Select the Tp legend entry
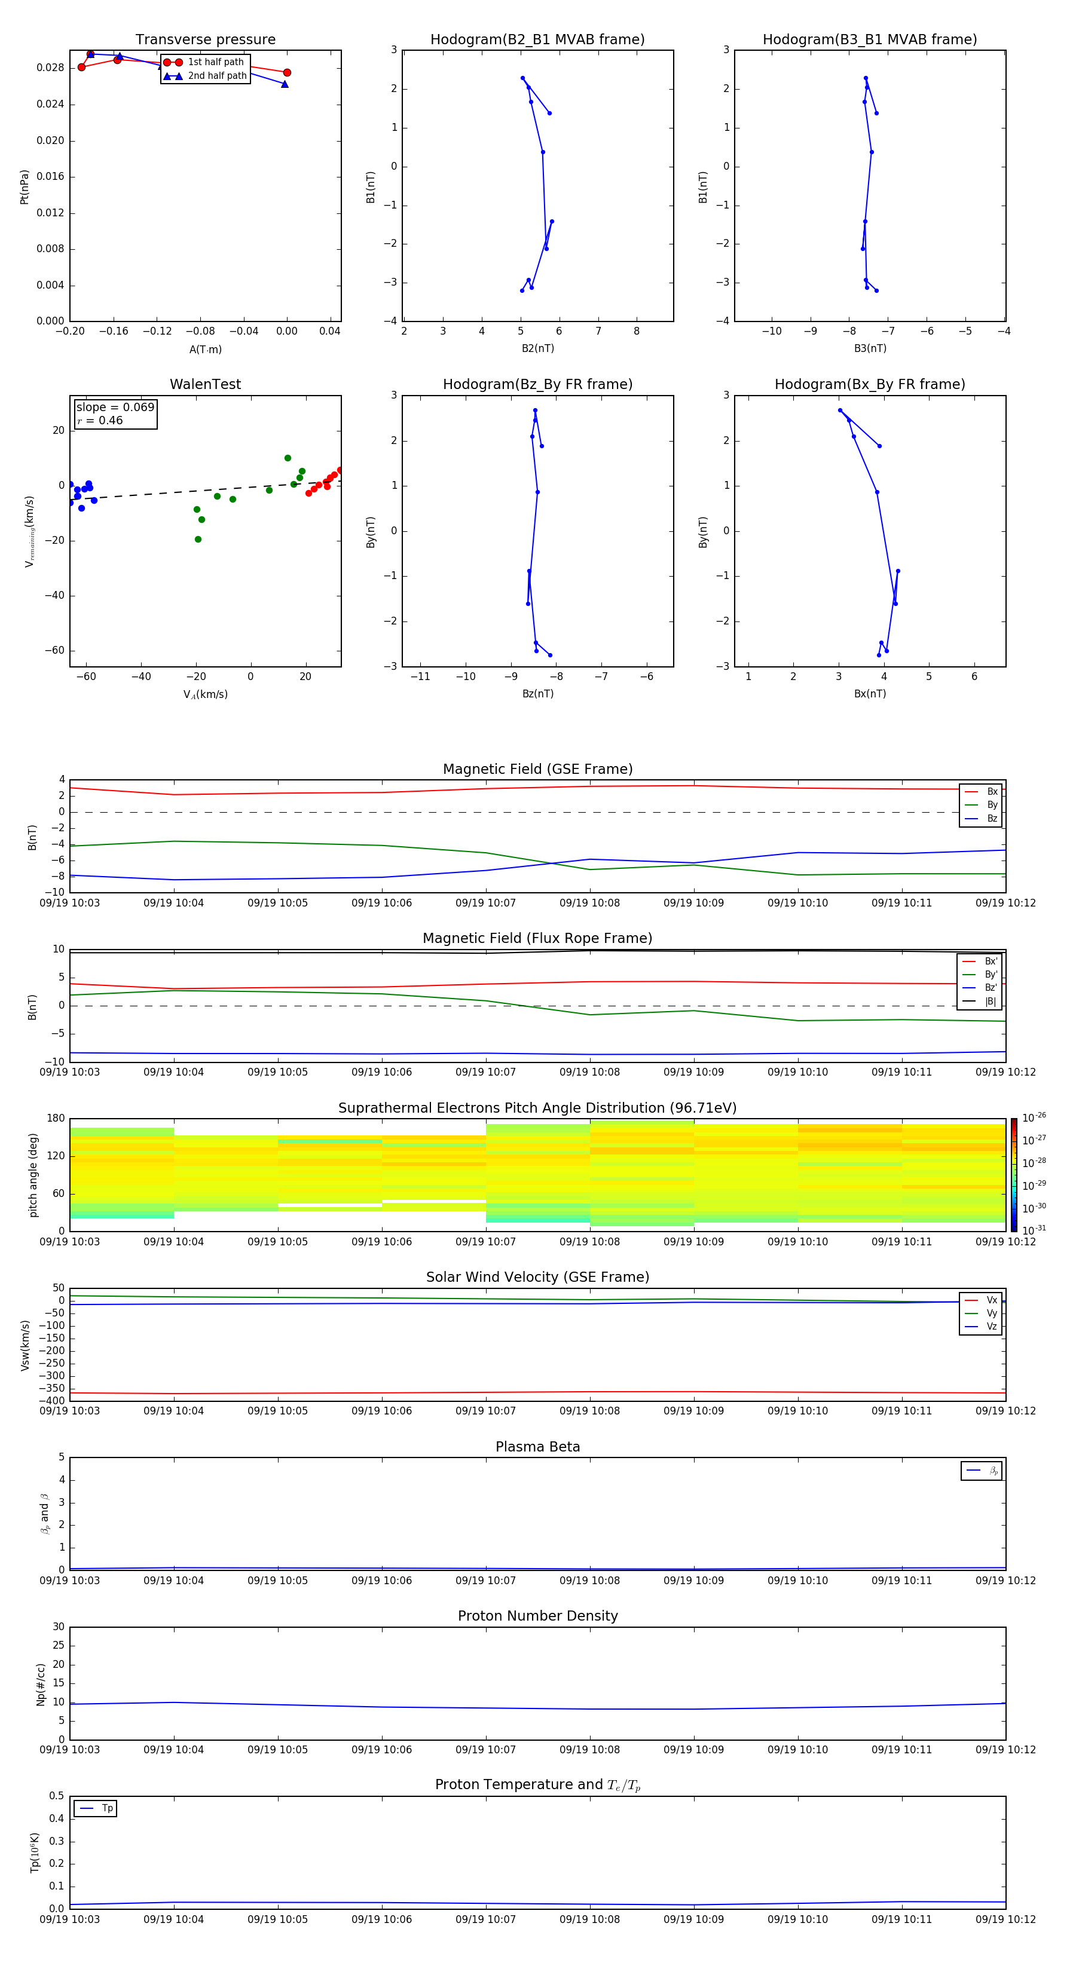 96,1808
